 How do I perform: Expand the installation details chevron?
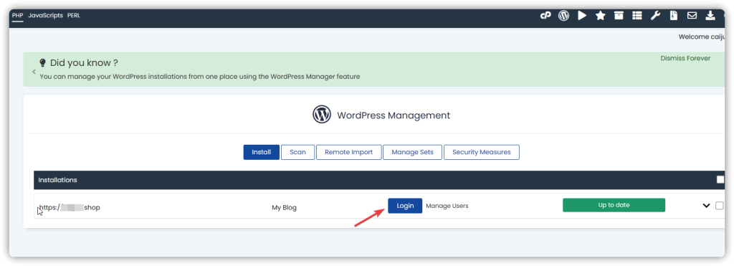(x=706, y=206)
